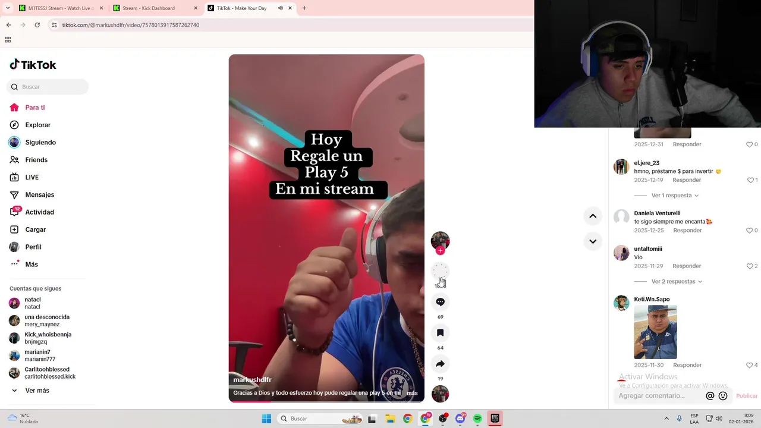
Task: Expand Ver 1 respuesta under el.jere_23
Action: [x=675, y=196]
